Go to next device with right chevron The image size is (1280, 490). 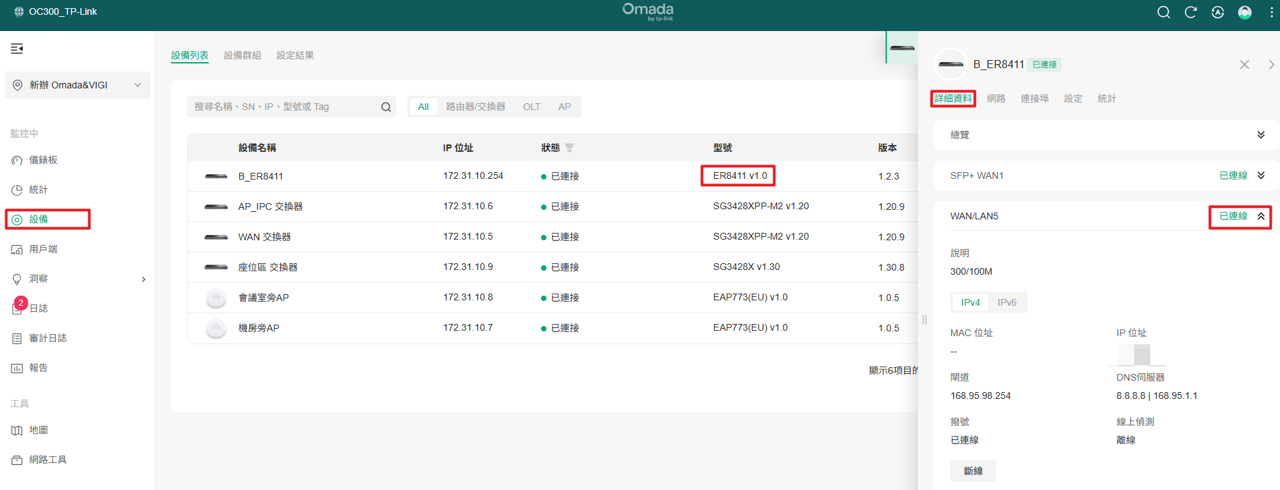[x=1271, y=65]
